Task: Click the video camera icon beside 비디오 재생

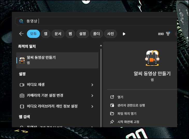Action: 22,85
